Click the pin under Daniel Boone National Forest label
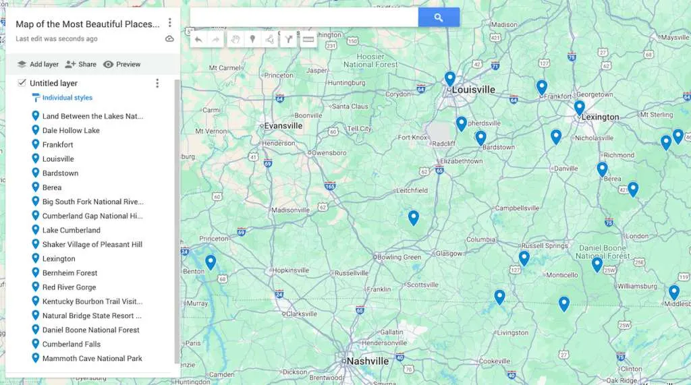The image size is (691, 385). pyautogui.click(x=597, y=264)
